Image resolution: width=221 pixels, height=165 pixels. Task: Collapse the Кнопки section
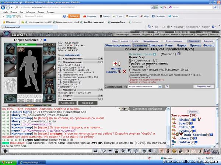pyautogui.click(x=59, y=99)
